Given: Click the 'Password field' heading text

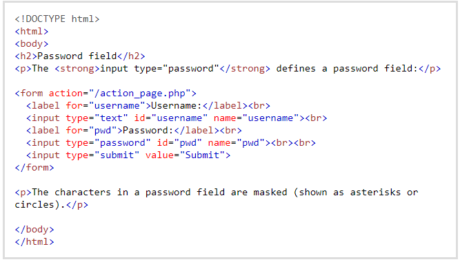Looking at the screenshot, I should coord(77,56).
